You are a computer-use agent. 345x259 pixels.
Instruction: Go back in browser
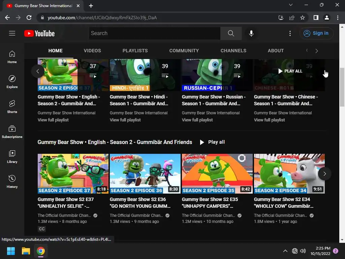coord(7,18)
